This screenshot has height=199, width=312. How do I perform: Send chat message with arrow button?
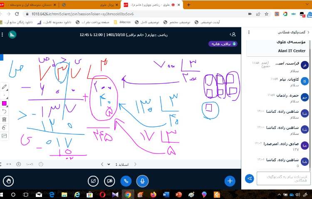coord(250,178)
